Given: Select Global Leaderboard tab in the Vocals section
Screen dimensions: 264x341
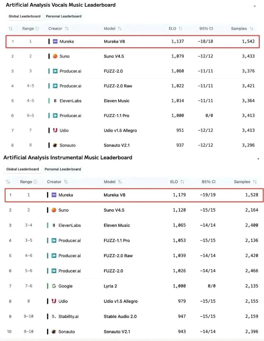Looking at the screenshot, I should click(24, 16).
